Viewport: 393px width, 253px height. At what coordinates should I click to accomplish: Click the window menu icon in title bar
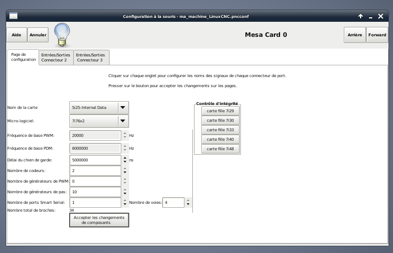coord(13,16)
